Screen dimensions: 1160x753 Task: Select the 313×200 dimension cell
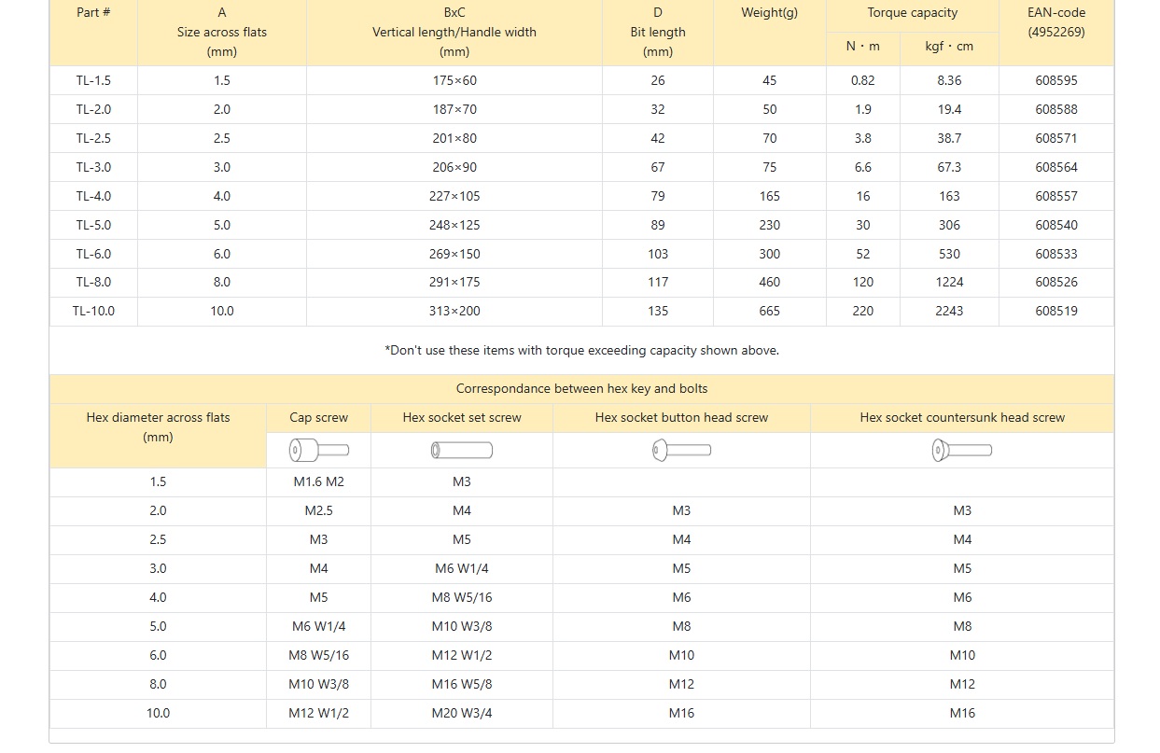pos(454,311)
